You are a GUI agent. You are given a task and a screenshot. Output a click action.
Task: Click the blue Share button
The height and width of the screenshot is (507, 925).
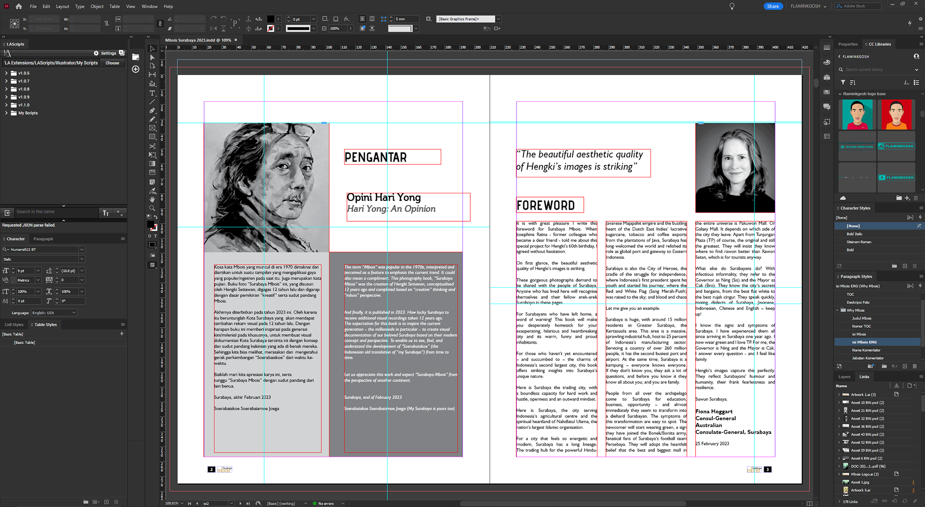773,6
